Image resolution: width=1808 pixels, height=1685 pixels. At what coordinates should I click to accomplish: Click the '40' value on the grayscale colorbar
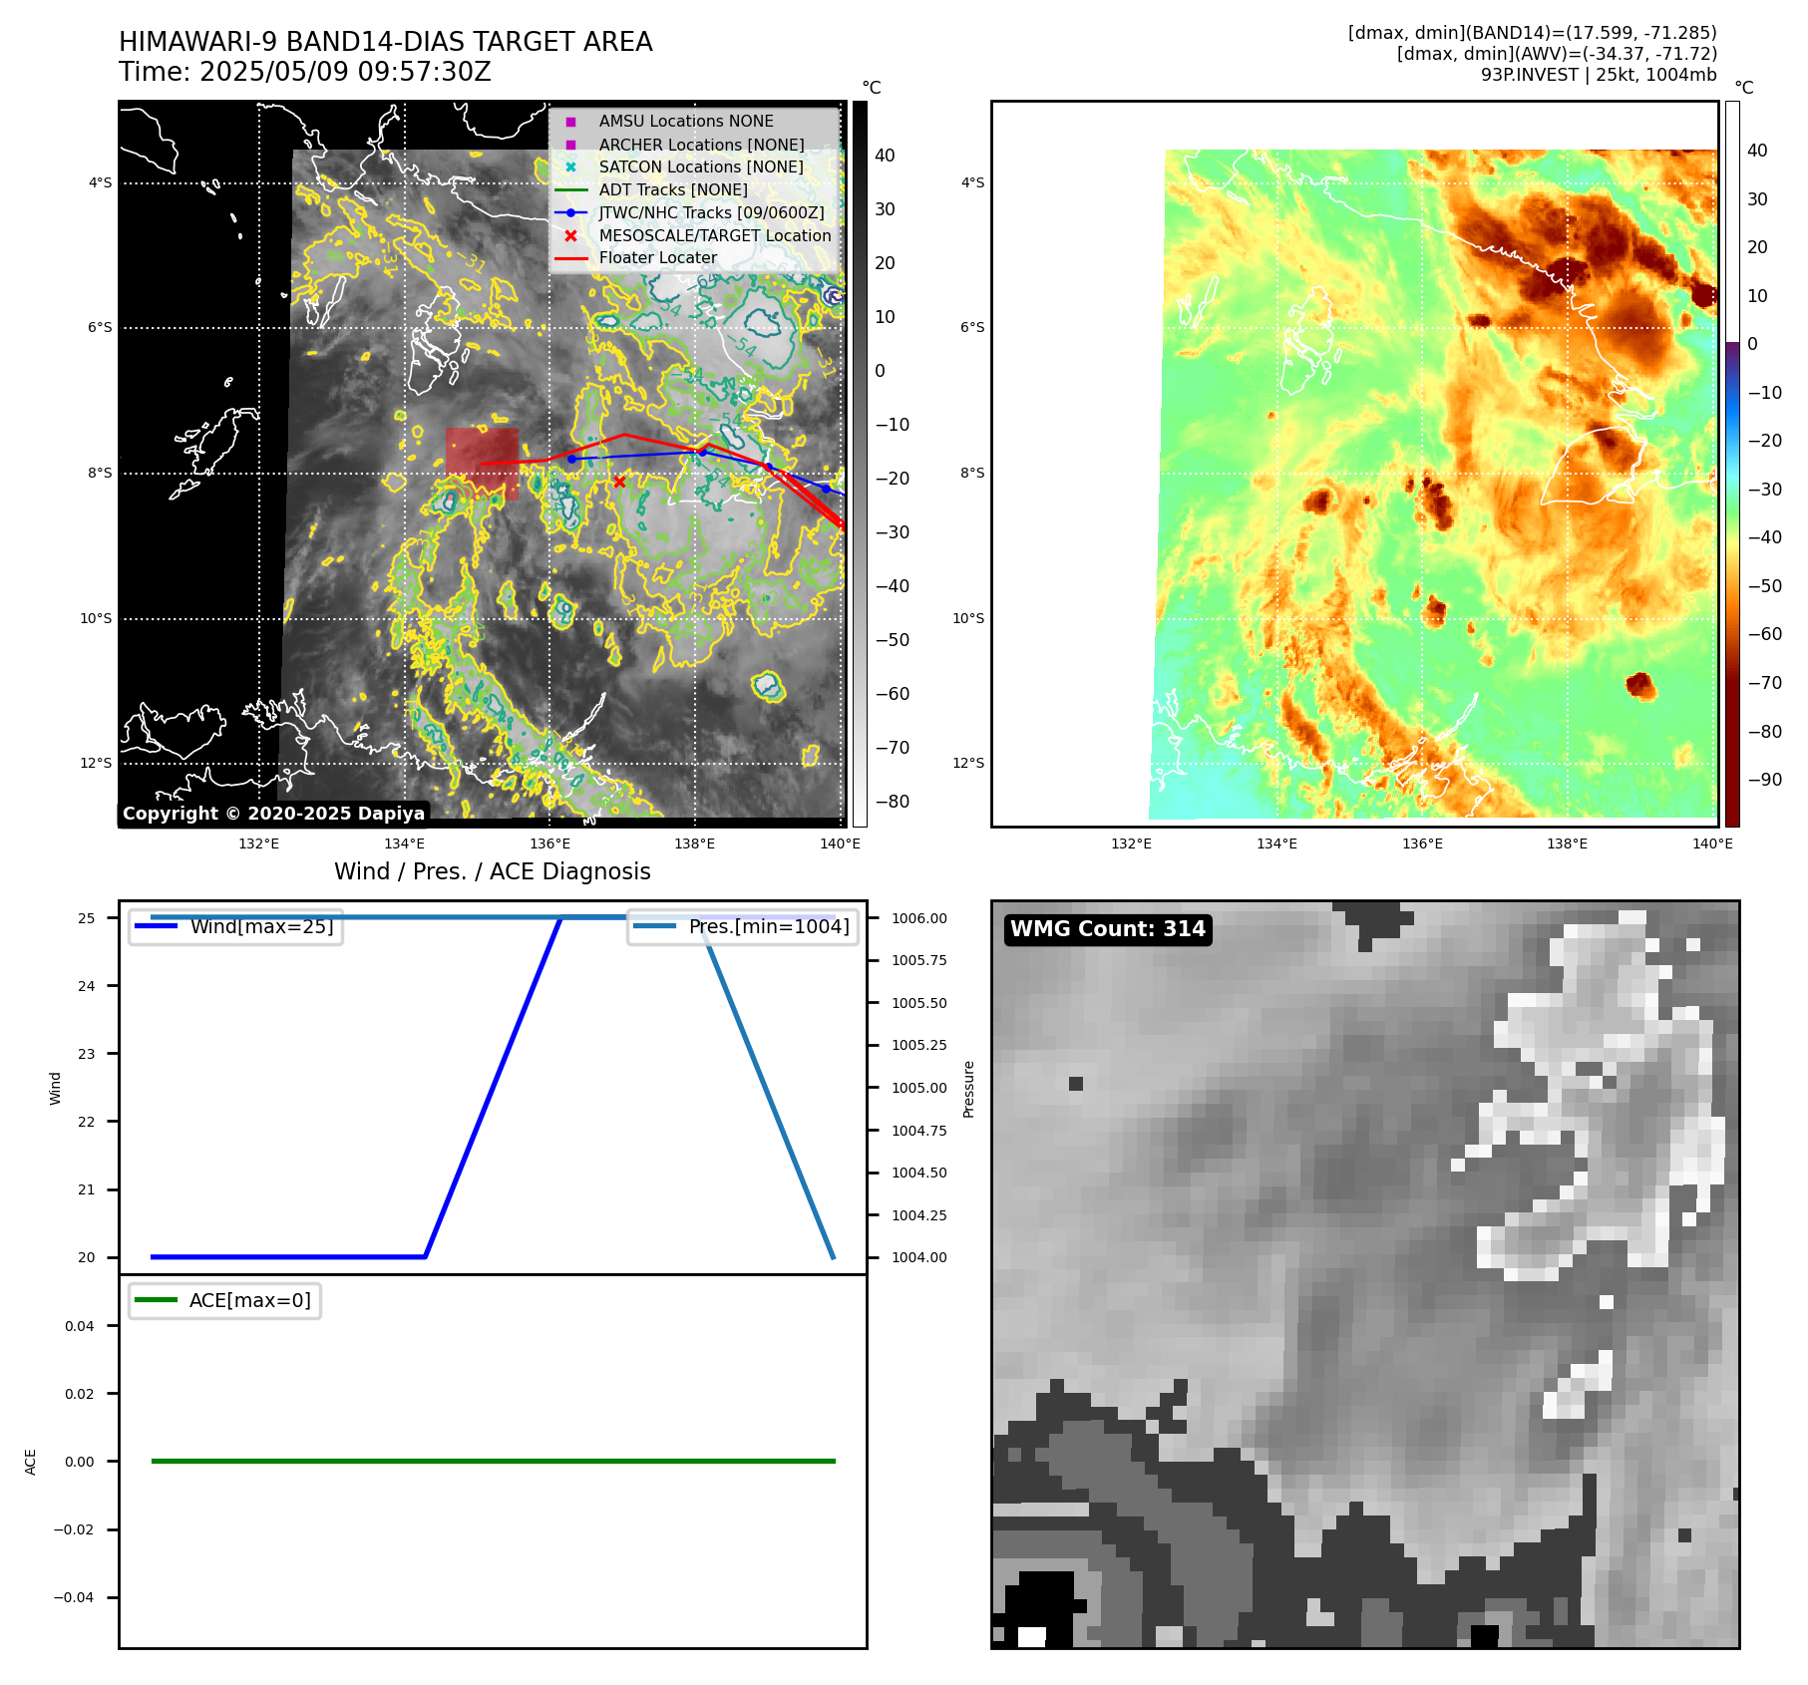(885, 156)
